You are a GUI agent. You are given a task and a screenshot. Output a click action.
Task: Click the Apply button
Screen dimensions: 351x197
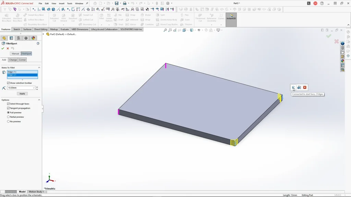click(x=22, y=94)
